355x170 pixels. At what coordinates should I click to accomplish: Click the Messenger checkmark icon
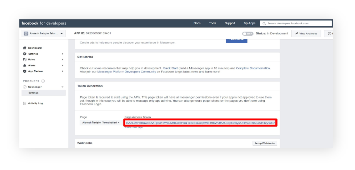(x=25, y=87)
